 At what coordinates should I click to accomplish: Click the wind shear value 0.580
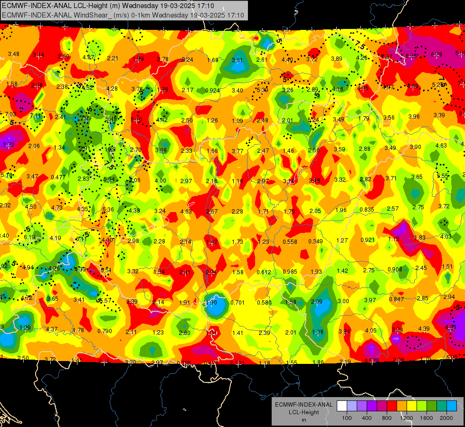click(264, 302)
